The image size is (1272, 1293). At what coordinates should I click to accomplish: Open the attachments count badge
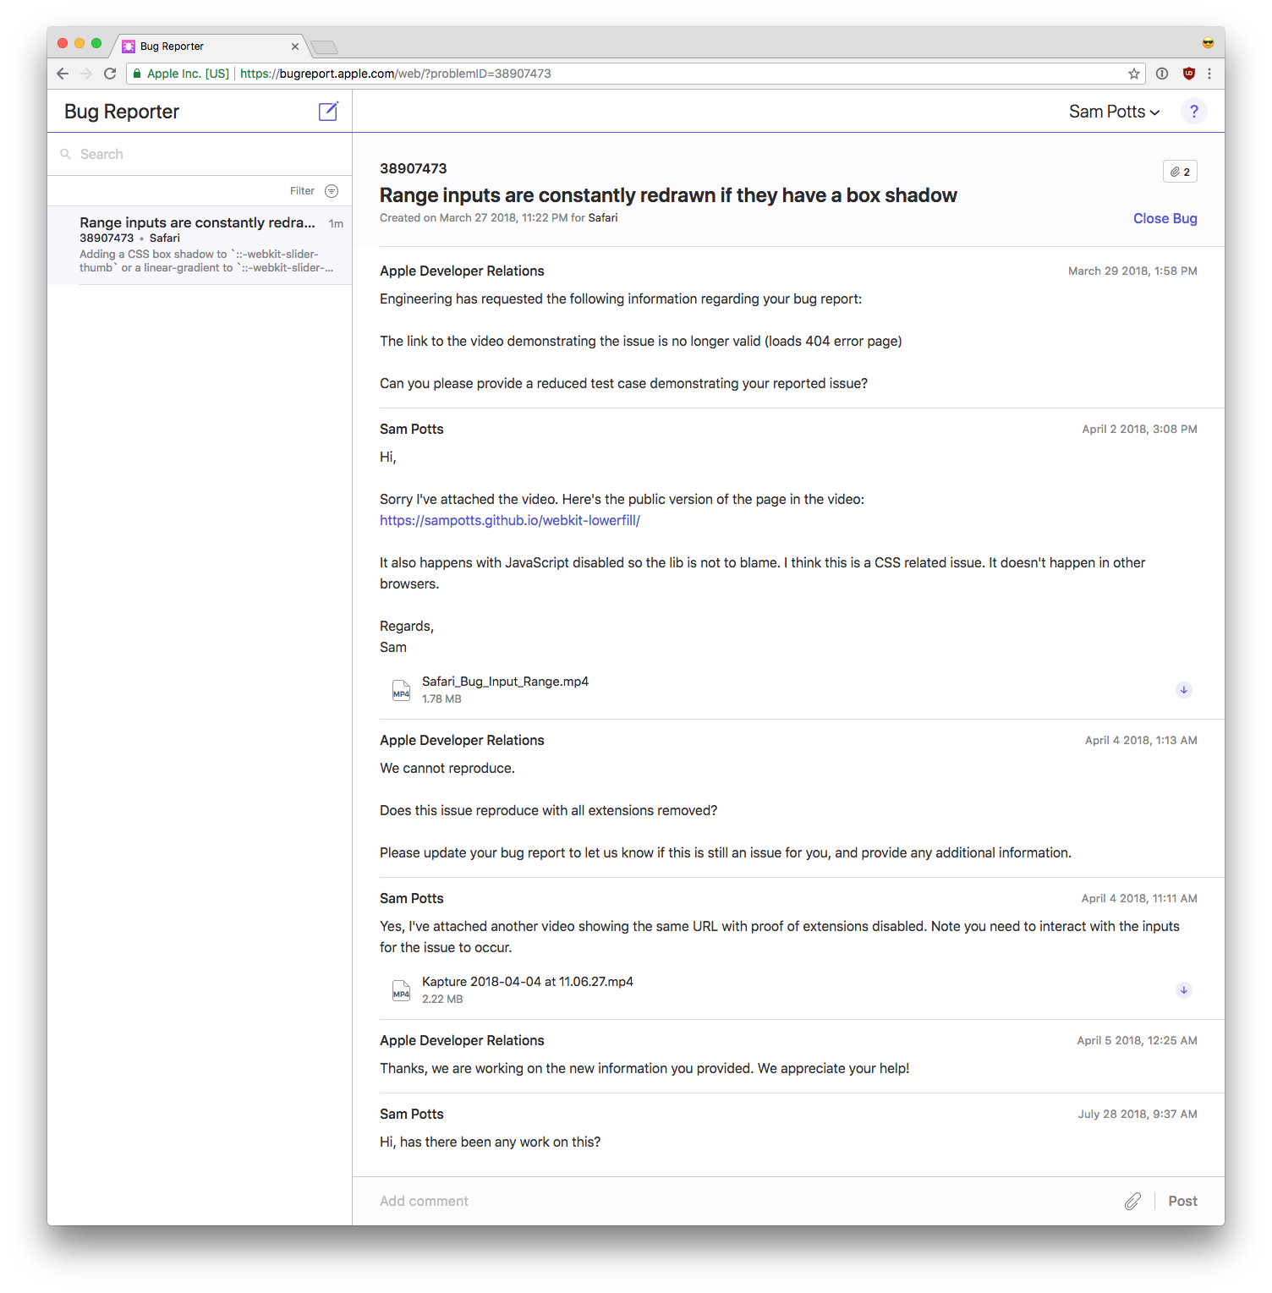tap(1180, 172)
